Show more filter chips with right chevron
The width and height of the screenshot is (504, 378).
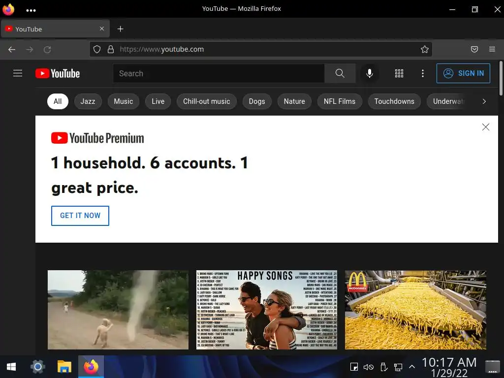(484, 101)
